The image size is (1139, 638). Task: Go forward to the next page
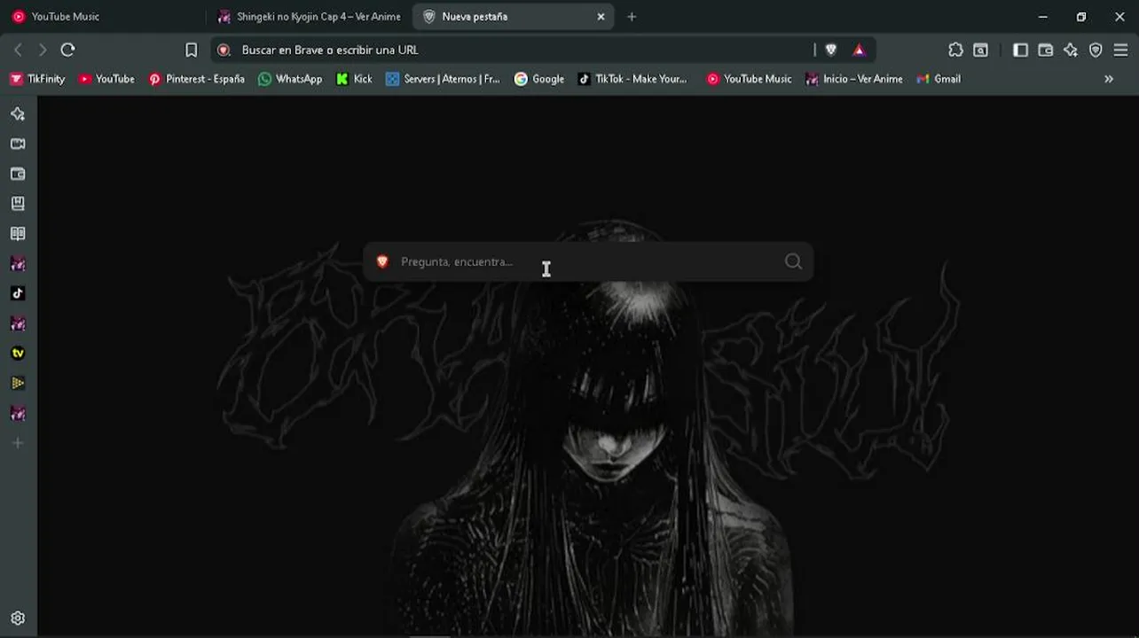(42, 50)
